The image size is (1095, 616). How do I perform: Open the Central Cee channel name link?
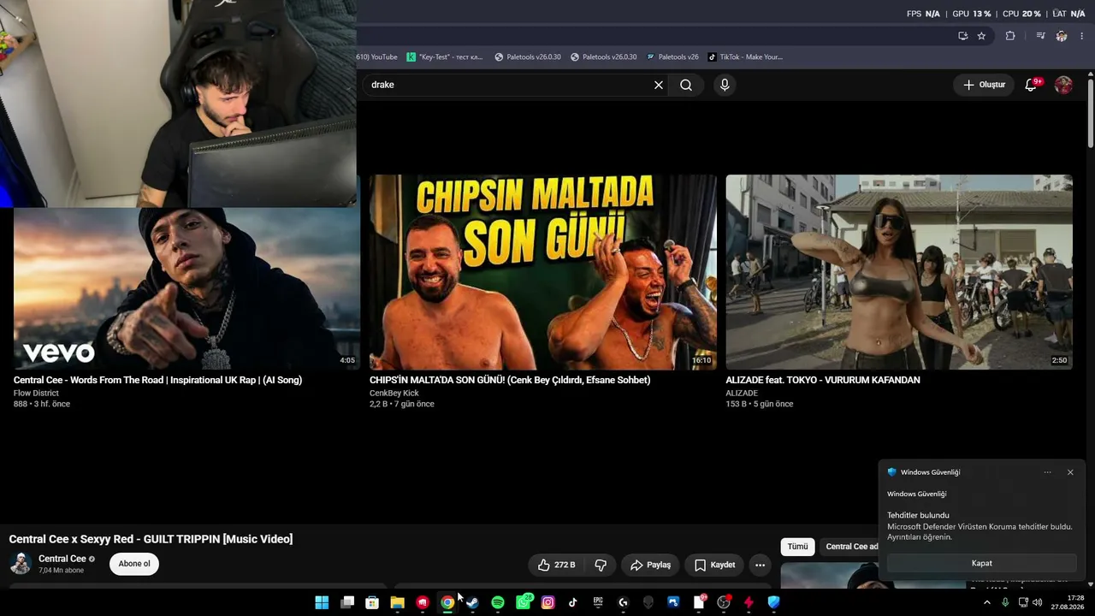62,559
